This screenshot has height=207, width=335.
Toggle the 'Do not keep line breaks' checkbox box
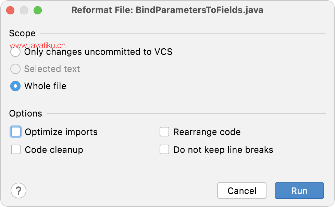point(164,149)
